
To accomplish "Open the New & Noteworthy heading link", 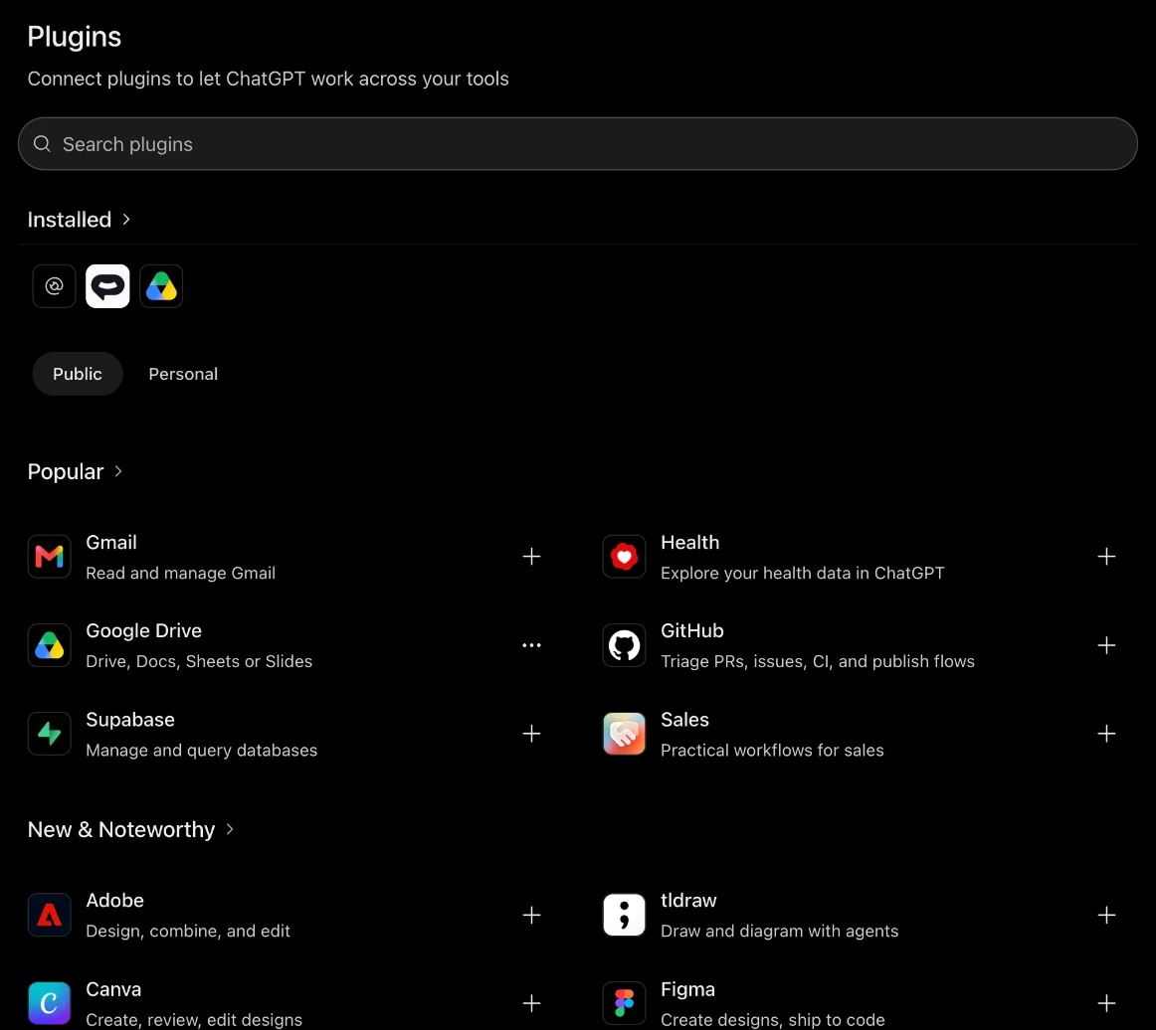I will click(121, 829).
